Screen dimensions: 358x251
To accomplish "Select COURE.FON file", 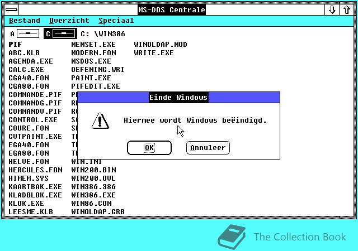I will [x=29, y=128].
